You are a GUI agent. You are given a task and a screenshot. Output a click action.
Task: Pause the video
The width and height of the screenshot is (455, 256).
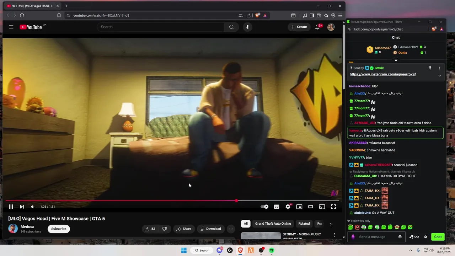[11, 207]
